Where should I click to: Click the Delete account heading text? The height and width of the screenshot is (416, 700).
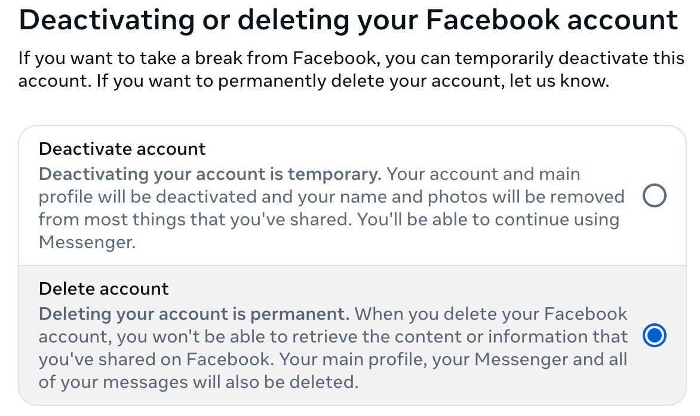pyautogui.click(x=103, y=289)
